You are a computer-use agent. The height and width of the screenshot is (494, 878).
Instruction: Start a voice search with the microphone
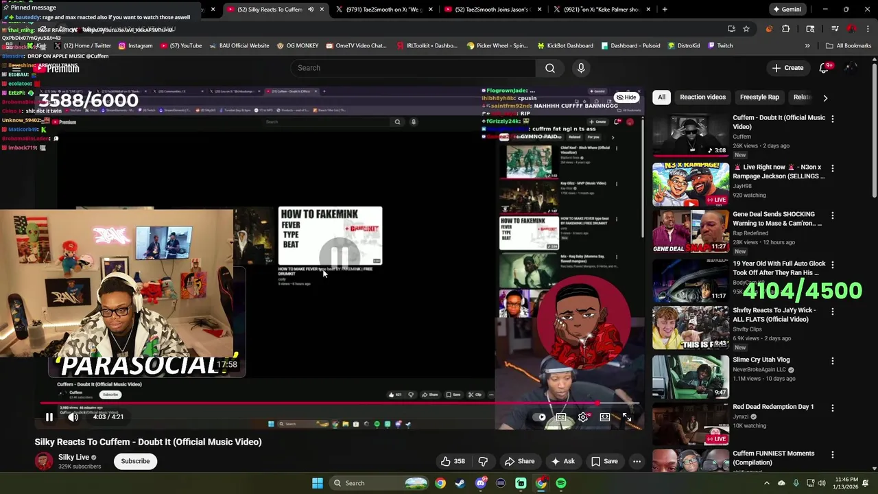coord(581,68)
